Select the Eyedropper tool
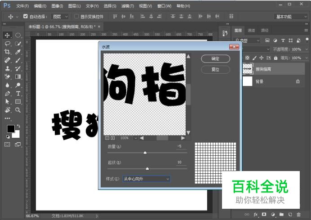 (x=18, y=52)
